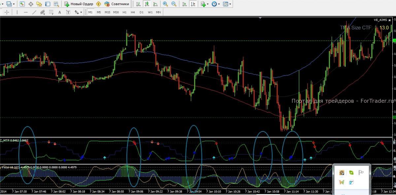This screenshot has height=195, width=396.
Task: Select the Vertical Line drawing tool
Action: [x=17, y=12]
